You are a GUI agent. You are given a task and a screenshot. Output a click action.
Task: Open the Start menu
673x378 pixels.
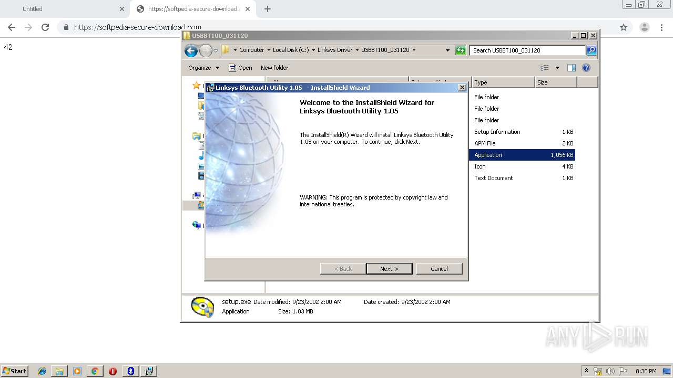point(14,371)
